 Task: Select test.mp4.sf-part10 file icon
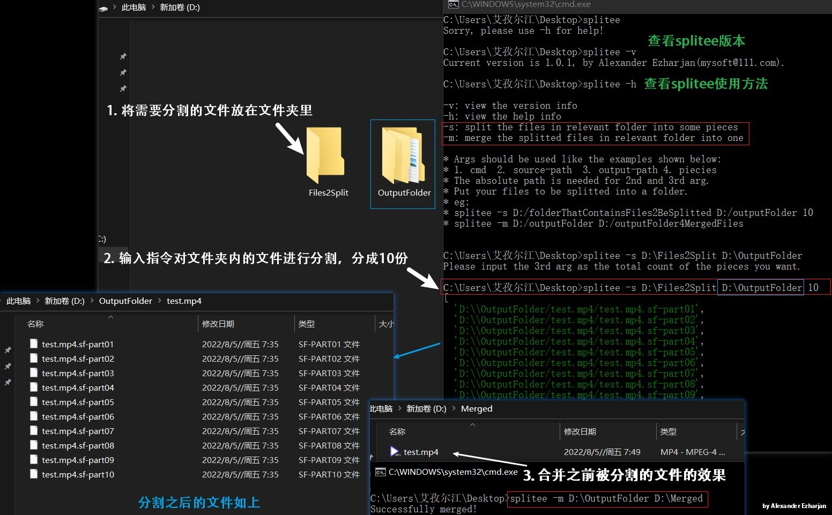pyautogui.click(x=34, y=474)
